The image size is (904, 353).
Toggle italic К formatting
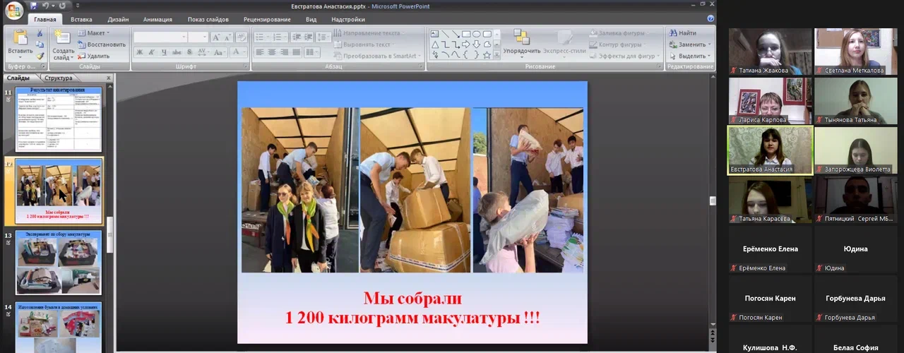(x=152, y=52)
